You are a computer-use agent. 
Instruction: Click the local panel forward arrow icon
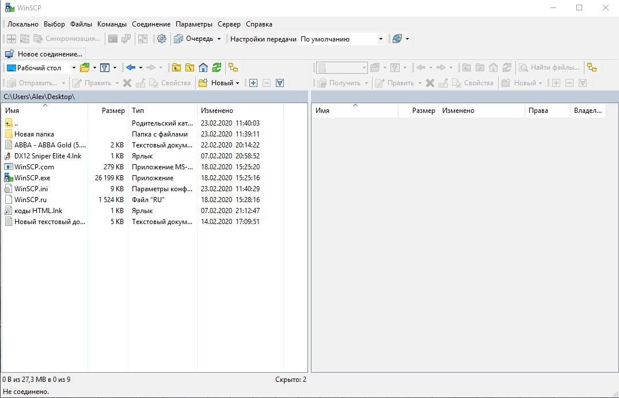point(151,67)
